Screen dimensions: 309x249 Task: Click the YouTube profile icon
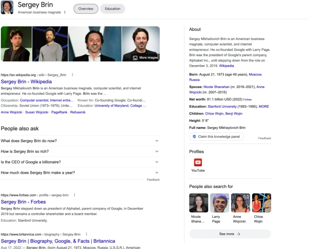198,162
